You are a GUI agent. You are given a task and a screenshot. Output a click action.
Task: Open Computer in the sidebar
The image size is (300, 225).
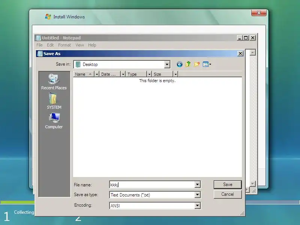click(x=54, y=121)
